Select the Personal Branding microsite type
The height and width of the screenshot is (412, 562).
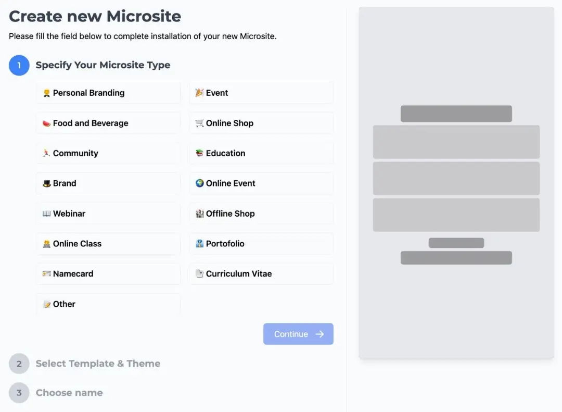108,93
